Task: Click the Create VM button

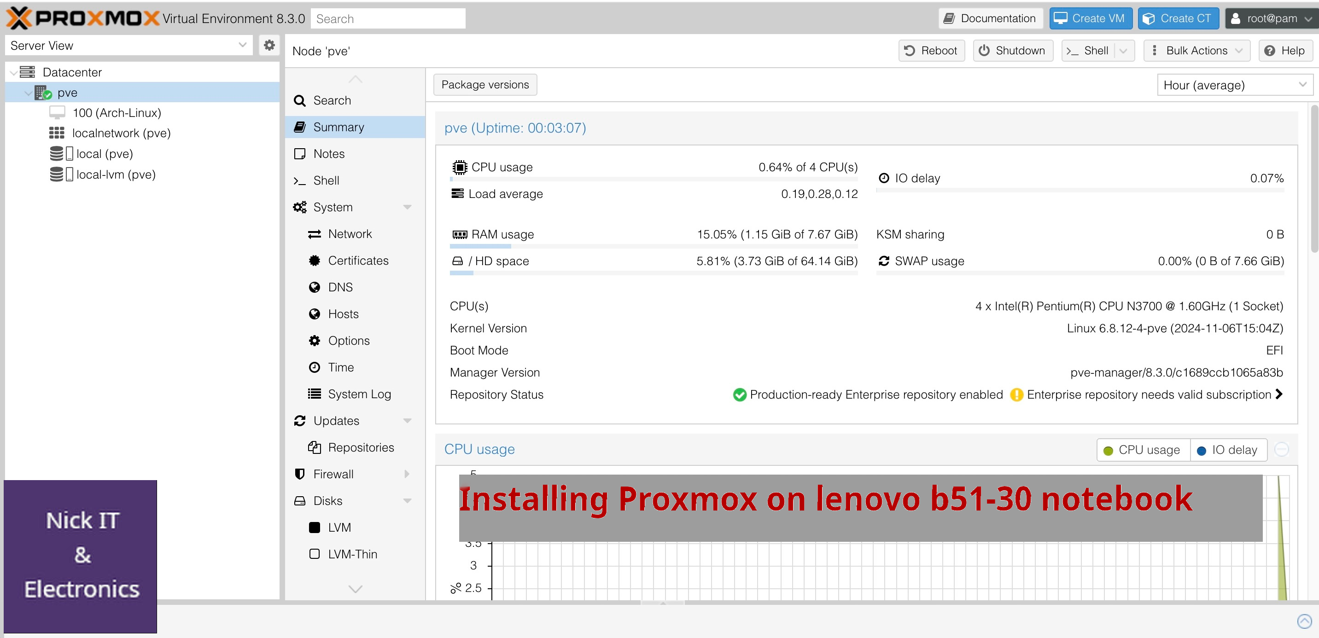Action: tap(1090, 18)
